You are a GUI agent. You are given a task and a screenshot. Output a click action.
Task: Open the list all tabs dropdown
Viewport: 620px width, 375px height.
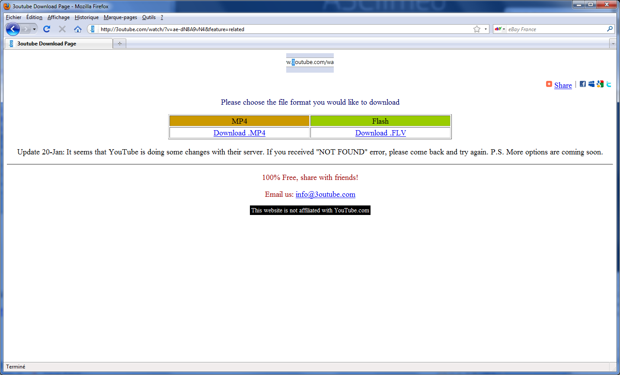613,44
